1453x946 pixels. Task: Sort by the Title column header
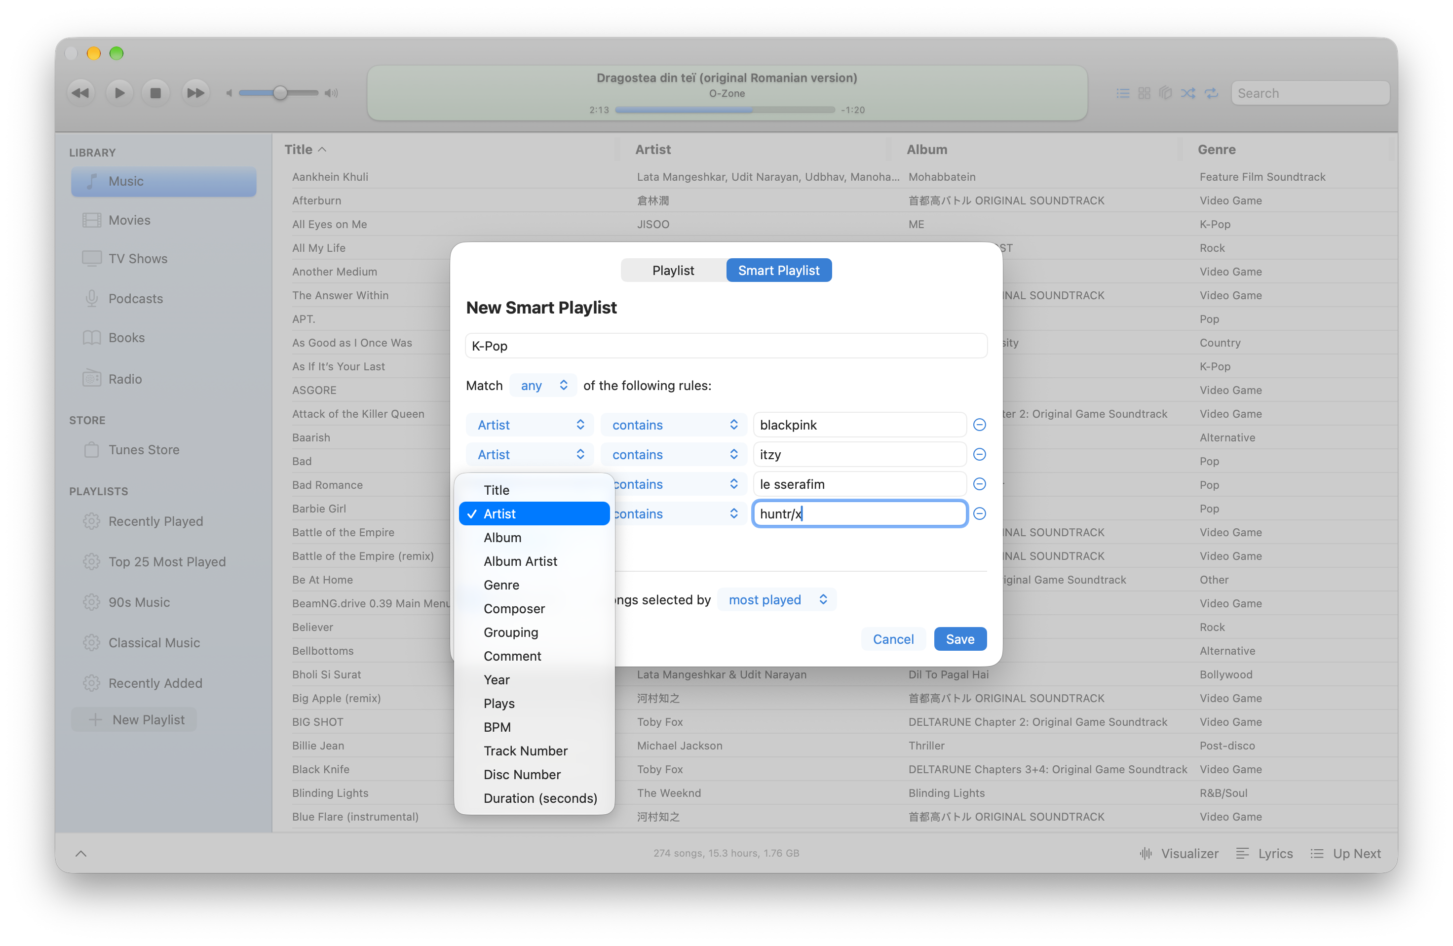point(305,149)
